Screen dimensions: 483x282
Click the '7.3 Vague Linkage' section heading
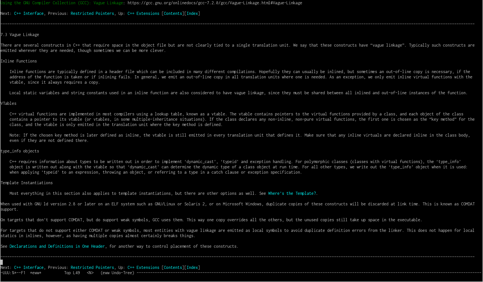click(x=20, y=35)
